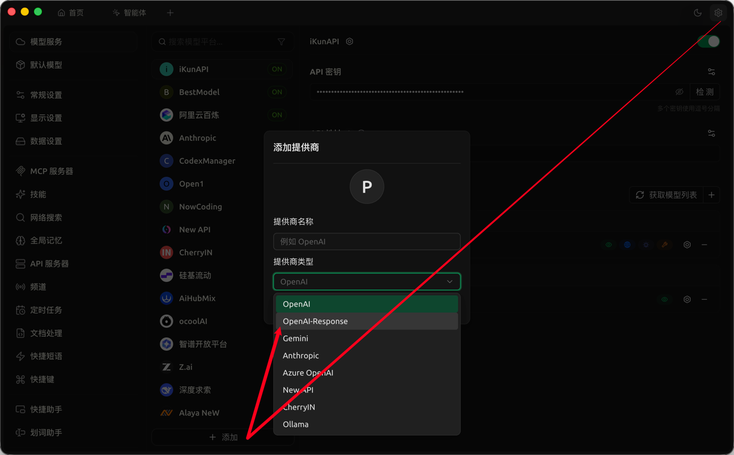The height and width of the screenshot is (455, 734).
Task: Choose OpenAI-Response option
Action: 367,321
